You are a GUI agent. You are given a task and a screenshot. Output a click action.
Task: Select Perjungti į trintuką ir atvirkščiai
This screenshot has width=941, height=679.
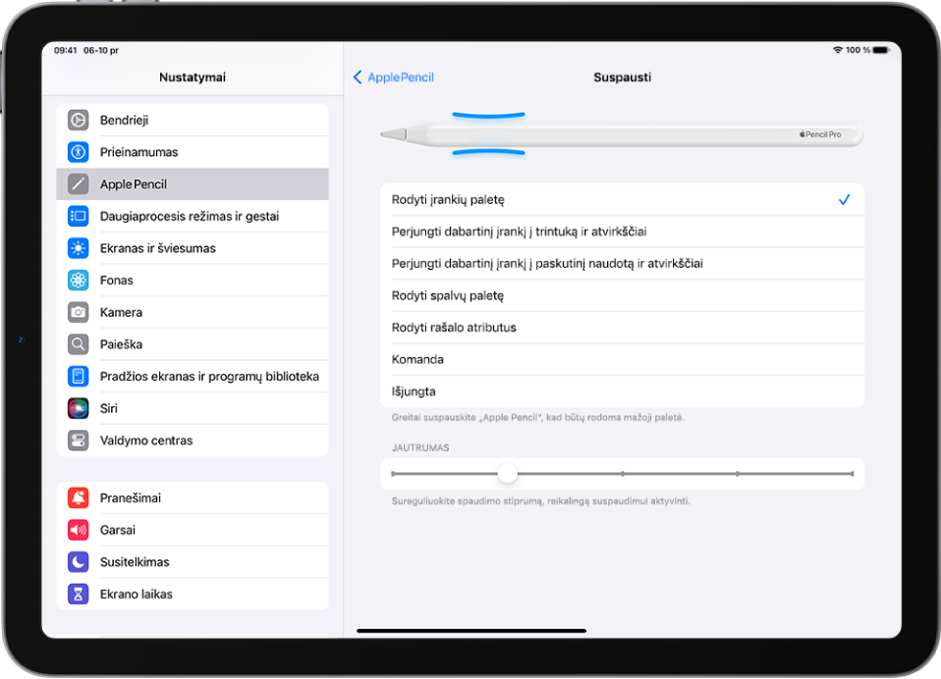[623, 232]
